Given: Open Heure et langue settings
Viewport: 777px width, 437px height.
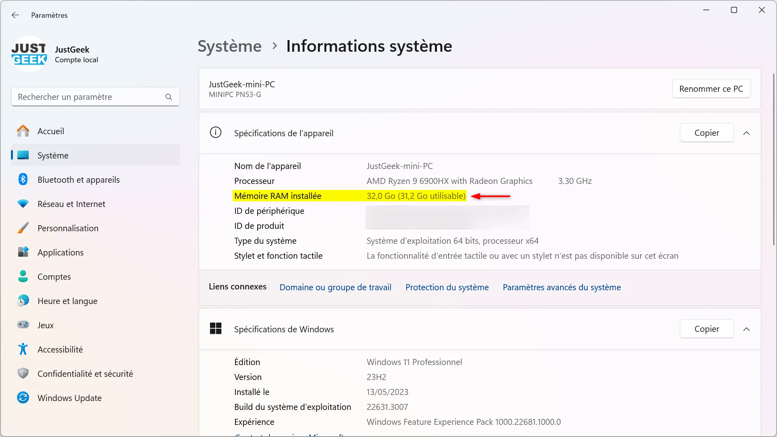Looking at the screenshot, I should tap(96, 301).
